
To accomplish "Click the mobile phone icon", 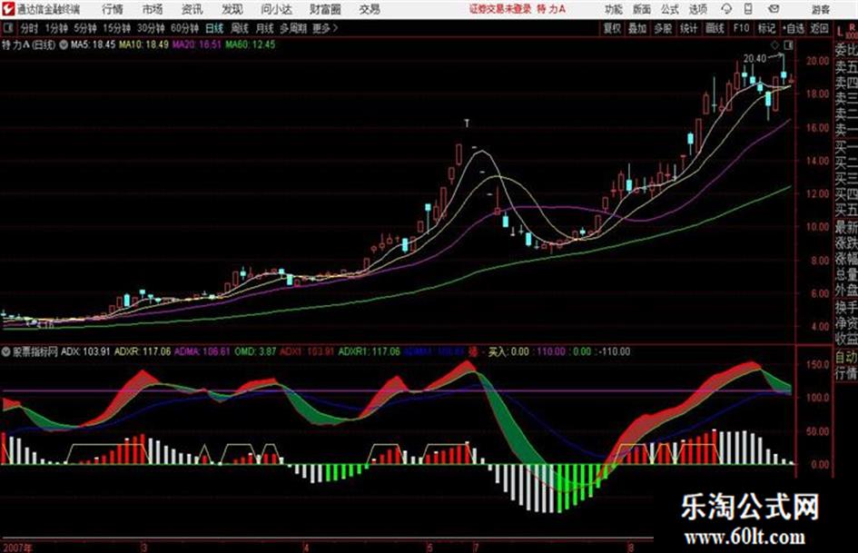I will pyautogui.click(x=748, y=9).
